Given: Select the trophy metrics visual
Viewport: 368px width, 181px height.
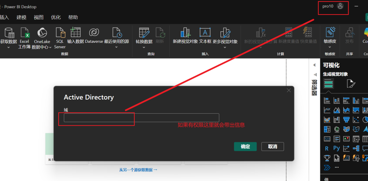Looking at the screenshot, I should click(327, 158).
